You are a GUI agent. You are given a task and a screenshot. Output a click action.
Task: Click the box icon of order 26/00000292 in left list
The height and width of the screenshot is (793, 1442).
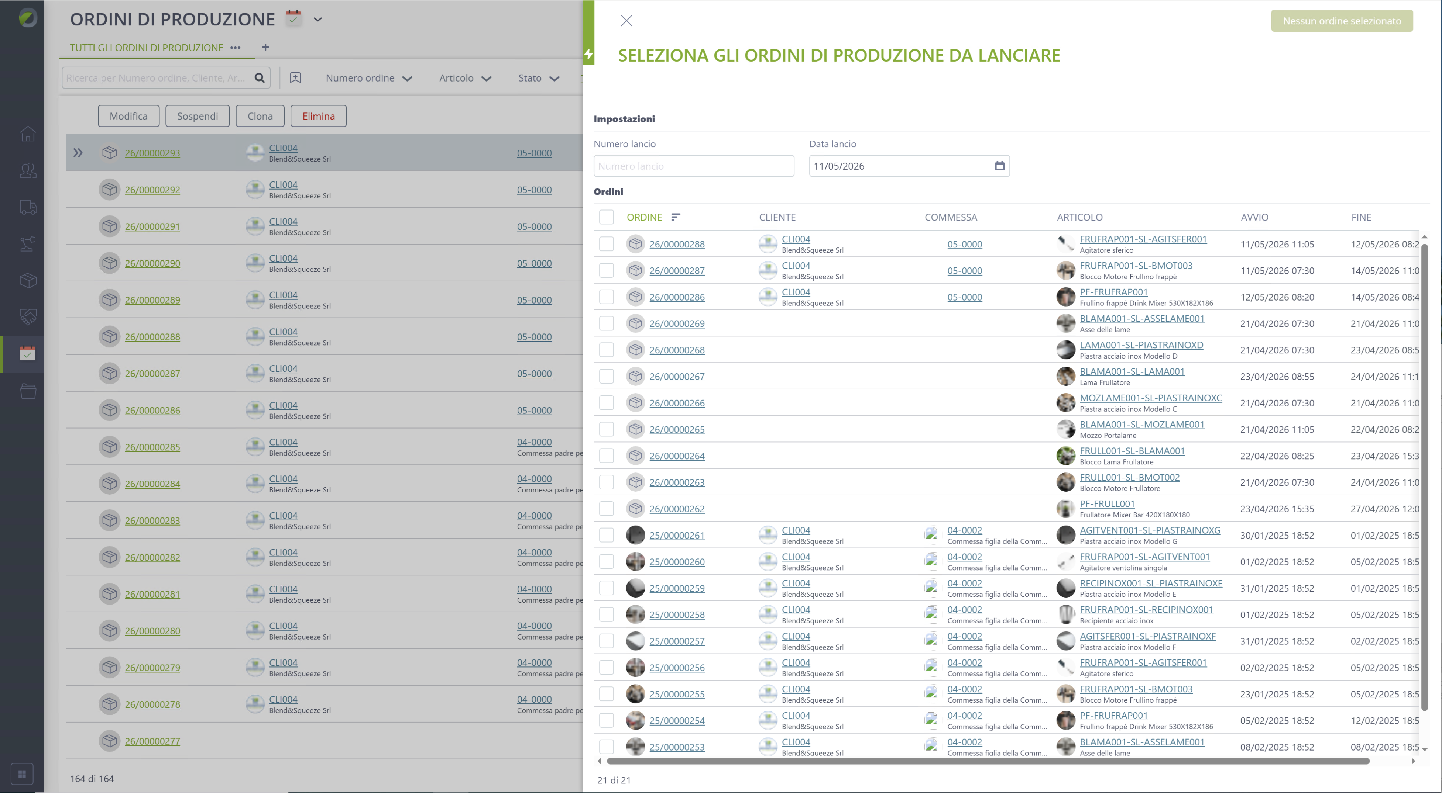pos(110,190)
